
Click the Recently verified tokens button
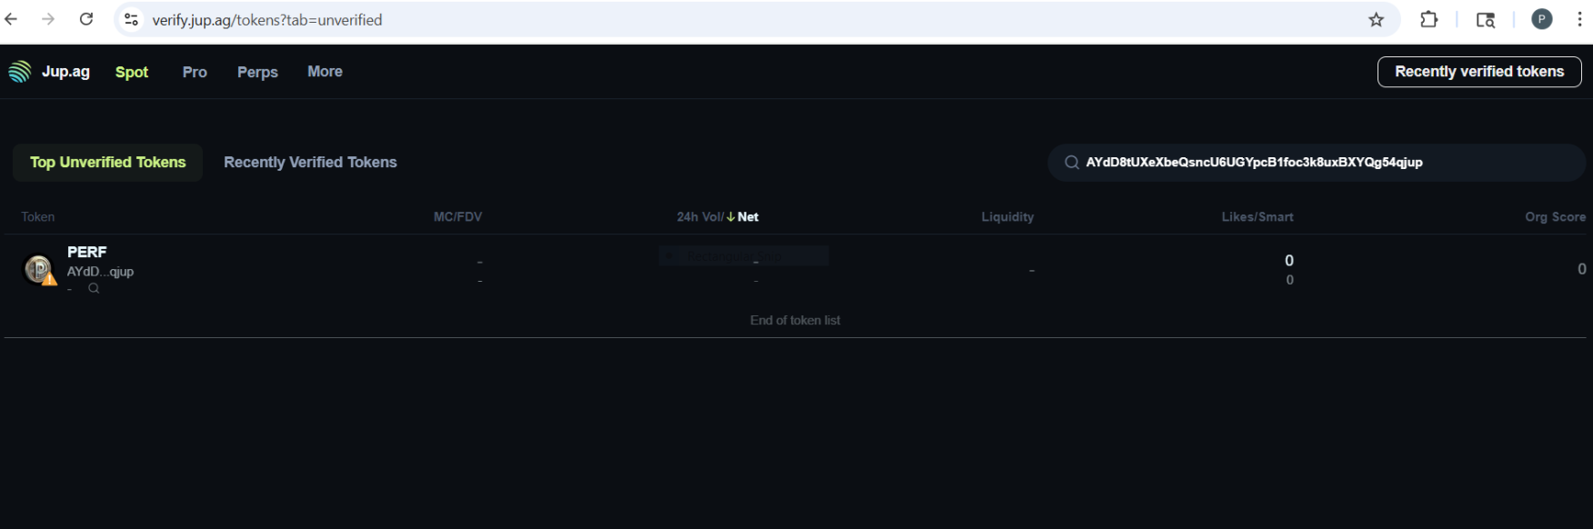point(1478,72)
